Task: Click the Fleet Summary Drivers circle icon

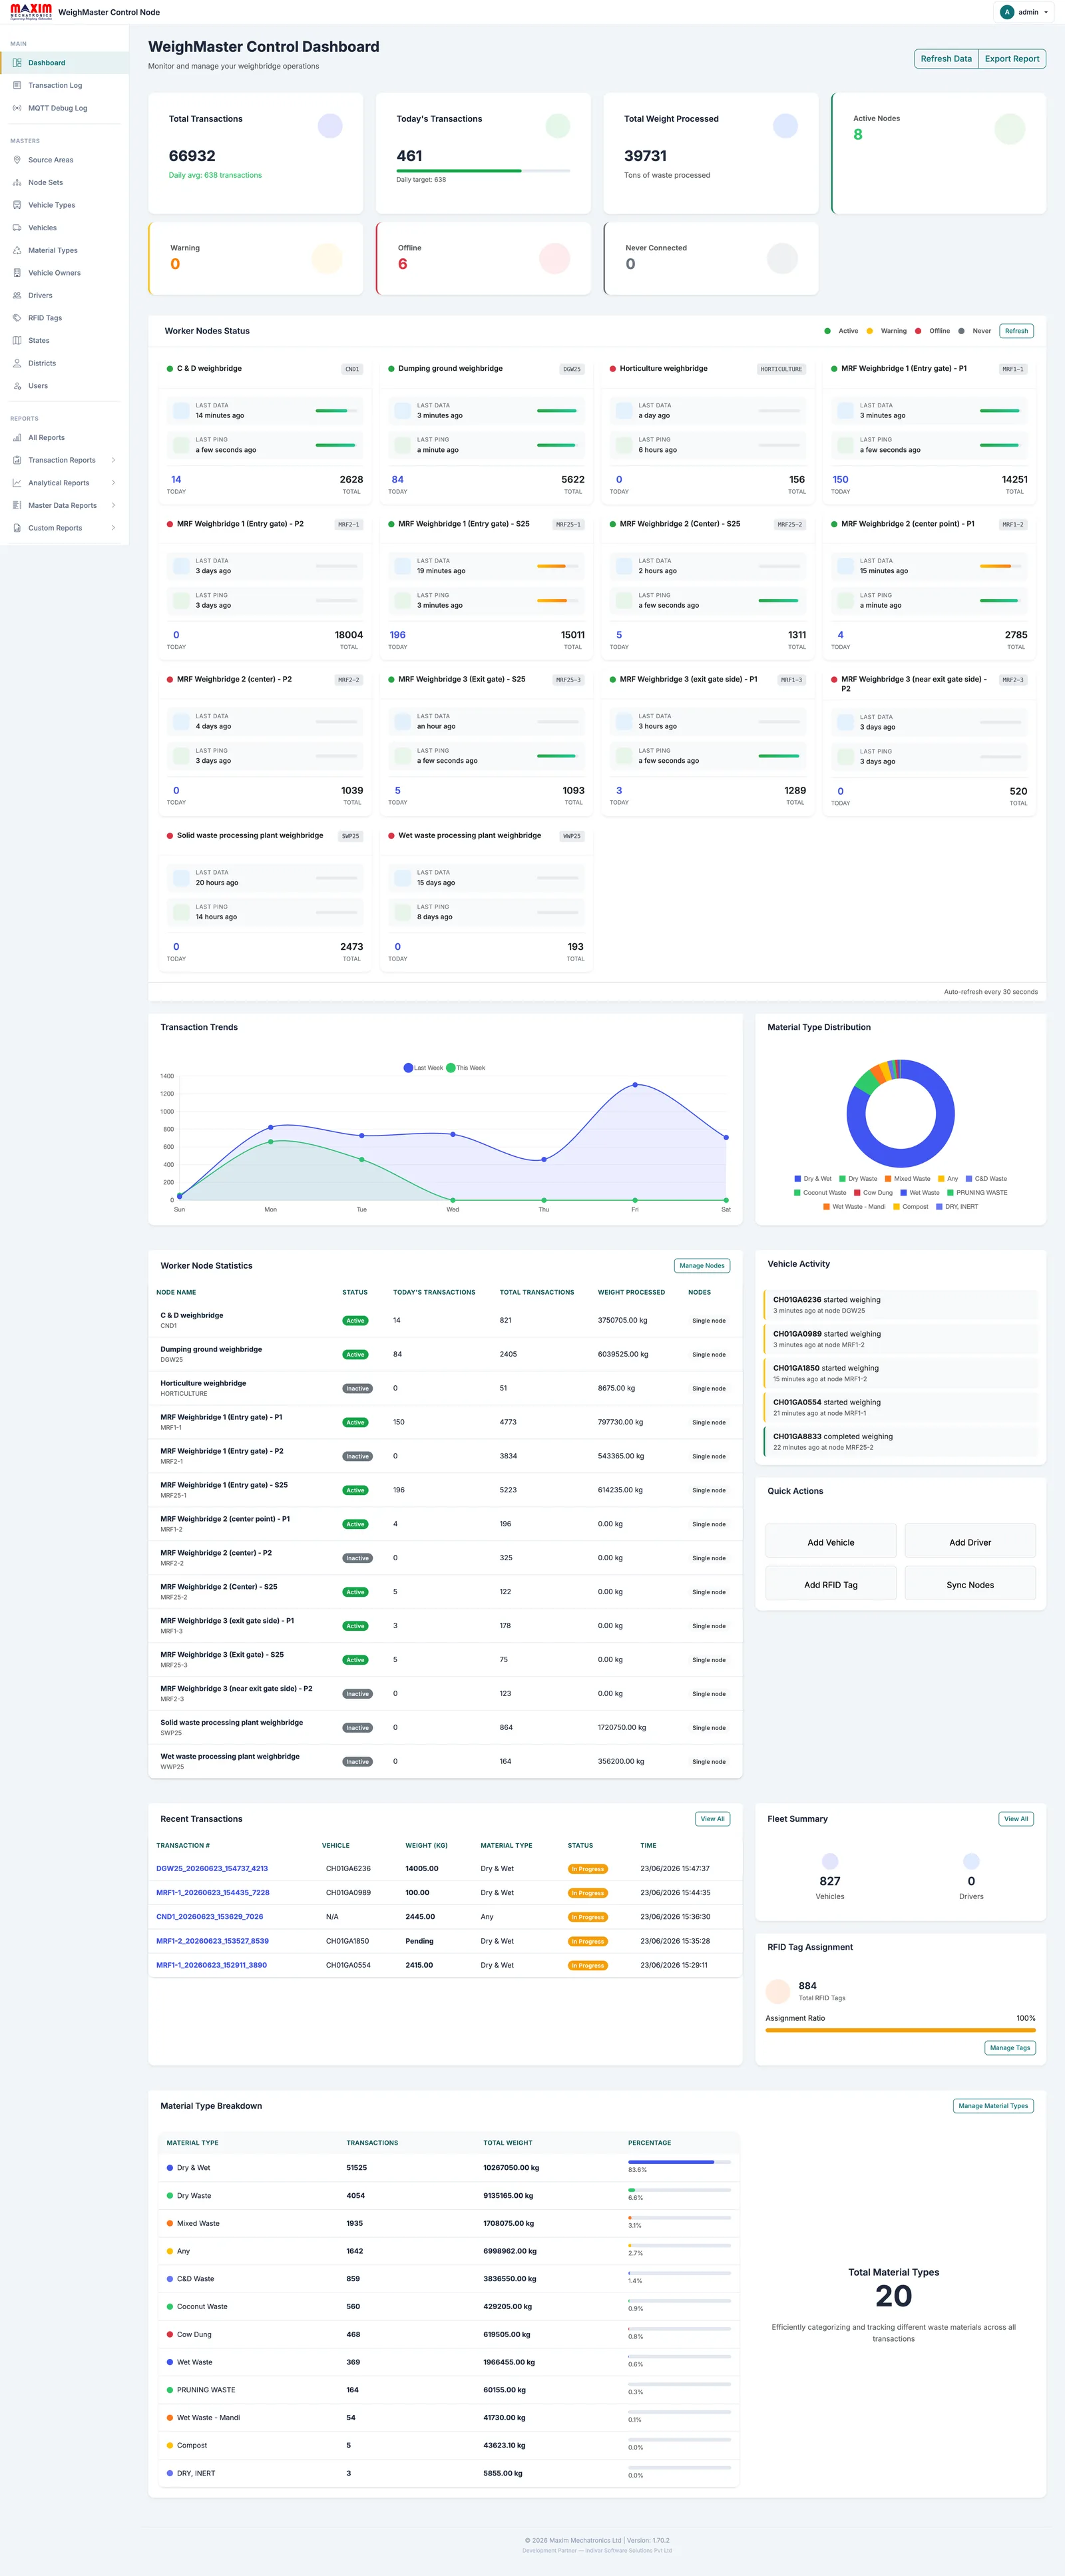Action: (x=971, y=1861)
